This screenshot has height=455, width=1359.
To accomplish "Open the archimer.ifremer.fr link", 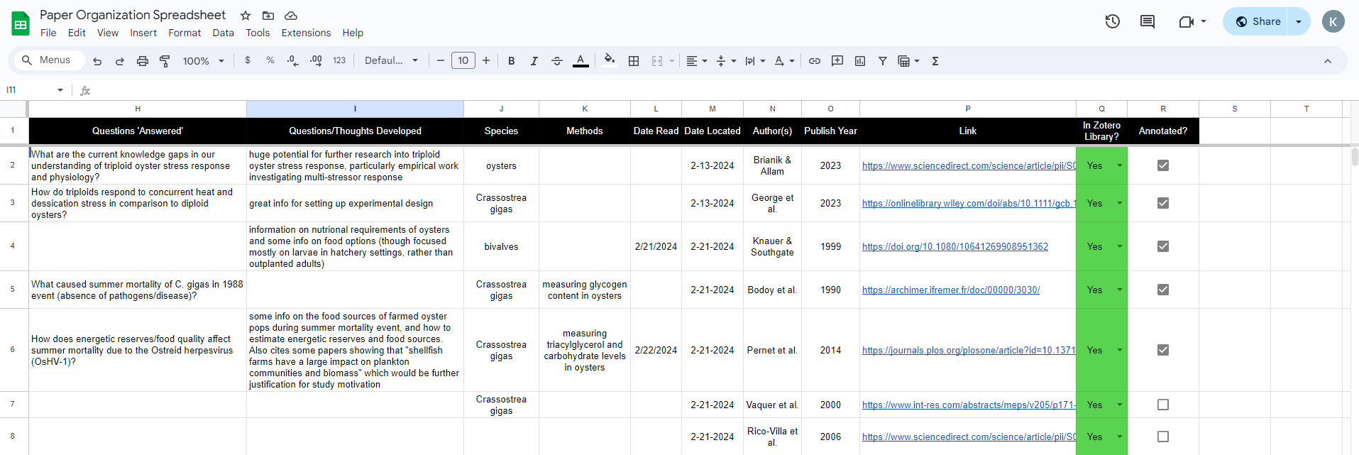I will point(950,290).
